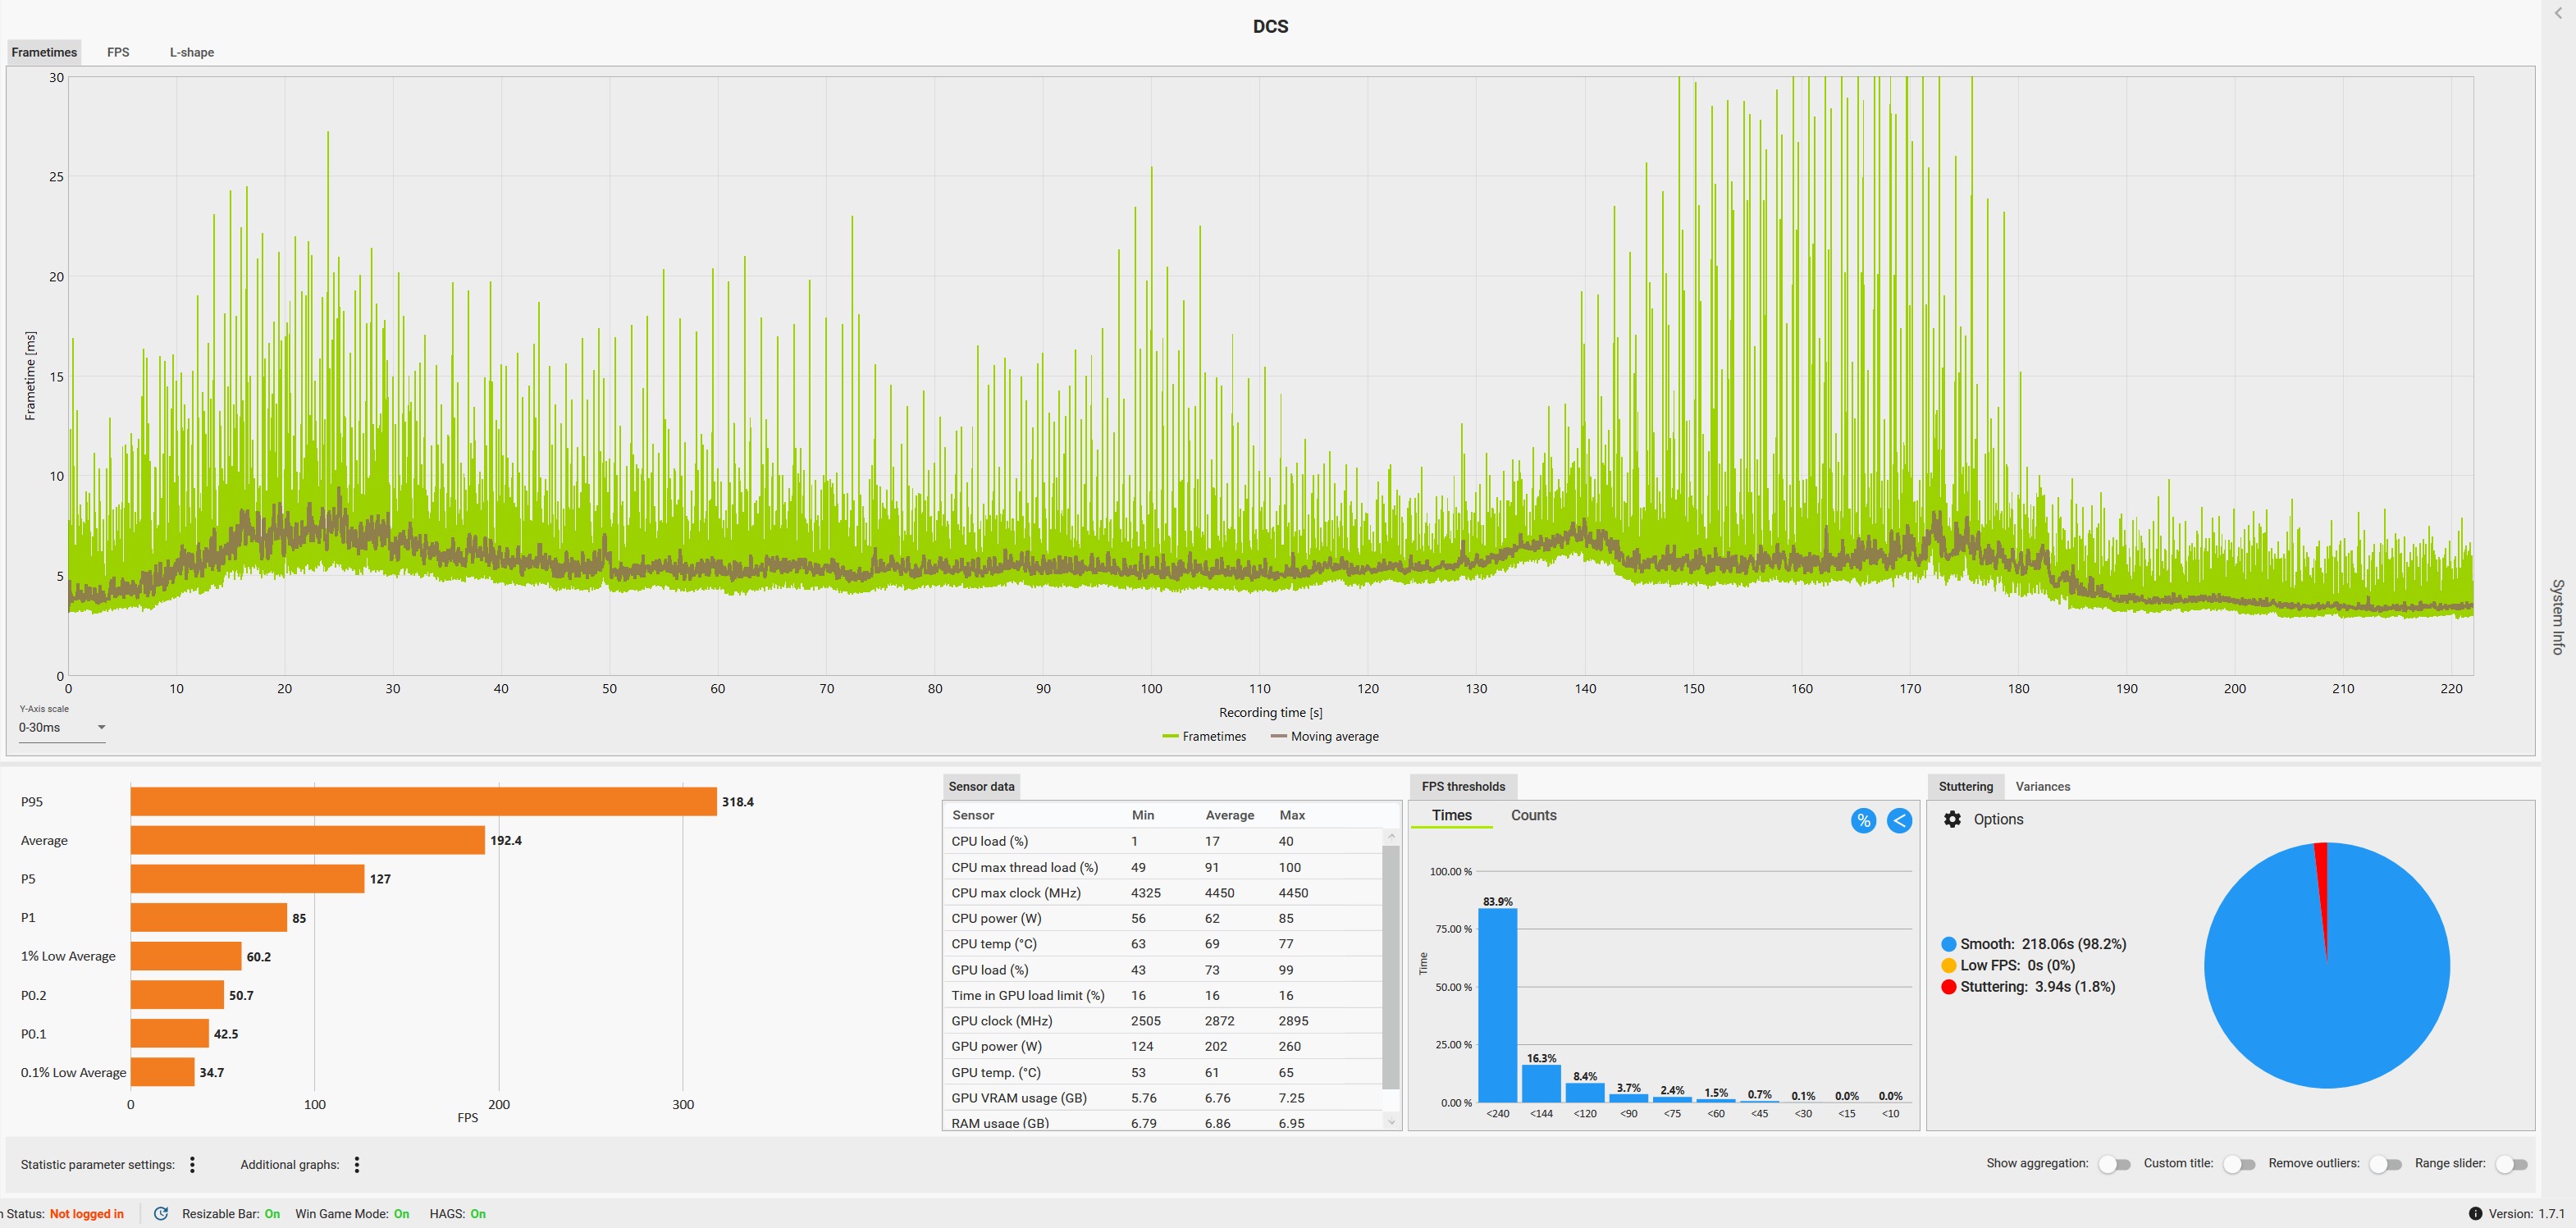Open Statistic parameter settings menu
The height and width of the screenshot is (1228, 2576).
tap(193, 1164)
